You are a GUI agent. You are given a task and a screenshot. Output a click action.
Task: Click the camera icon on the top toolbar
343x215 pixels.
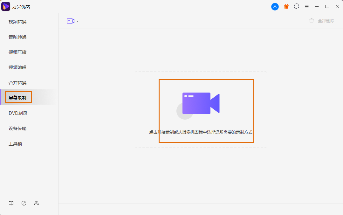click(x=70, y=20)
